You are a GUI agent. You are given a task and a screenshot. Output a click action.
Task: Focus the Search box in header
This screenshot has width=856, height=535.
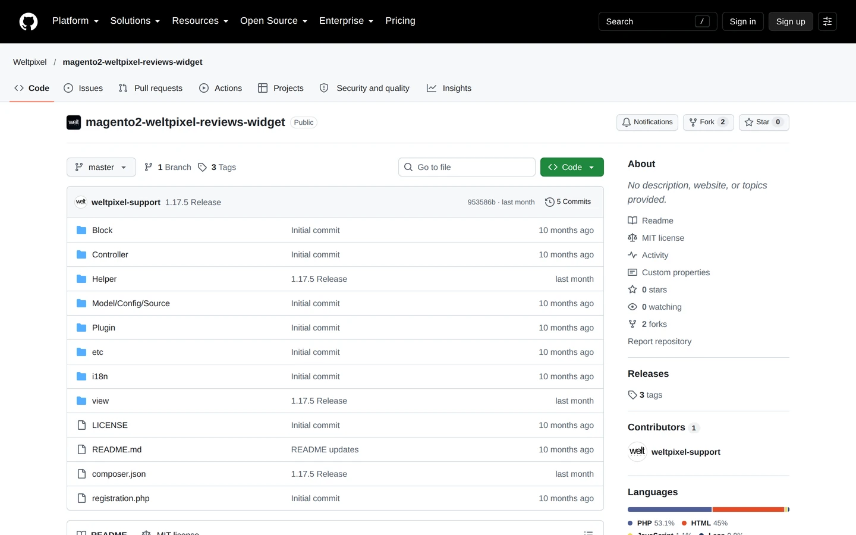coord(658,21)
